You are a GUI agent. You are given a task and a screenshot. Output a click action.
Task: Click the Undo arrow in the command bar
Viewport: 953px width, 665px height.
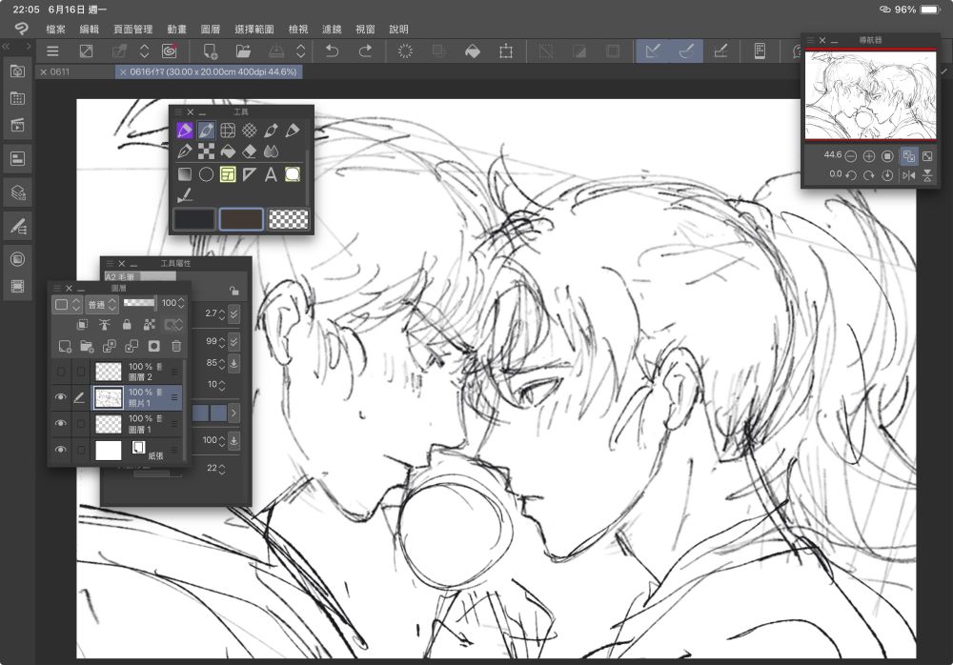tap(332, 51)
